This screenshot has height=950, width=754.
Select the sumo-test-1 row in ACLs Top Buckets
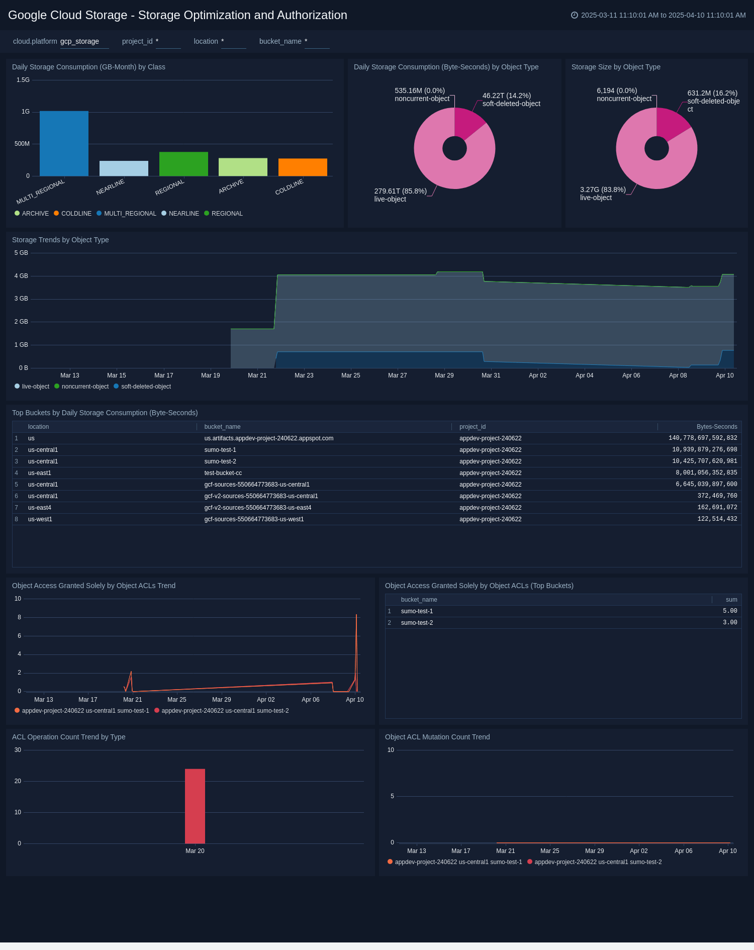[x=417, y=611]
